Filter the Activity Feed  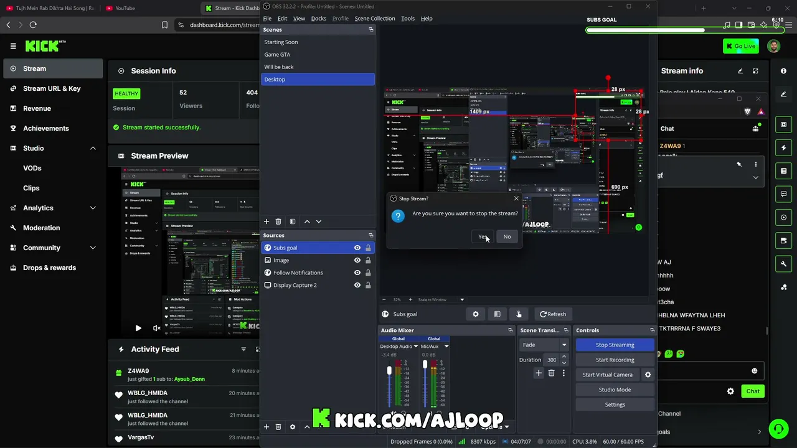coord(243,350)
